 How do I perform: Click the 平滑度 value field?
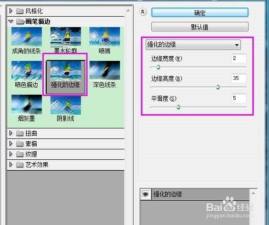[239, 98]
